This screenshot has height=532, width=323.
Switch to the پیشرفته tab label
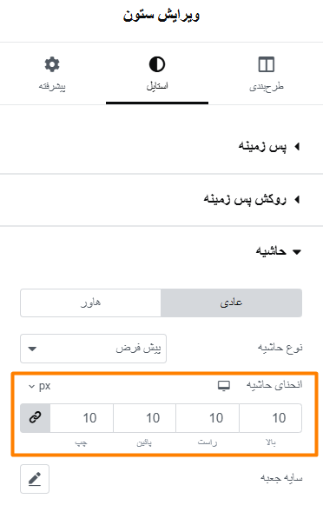[52, 87]
